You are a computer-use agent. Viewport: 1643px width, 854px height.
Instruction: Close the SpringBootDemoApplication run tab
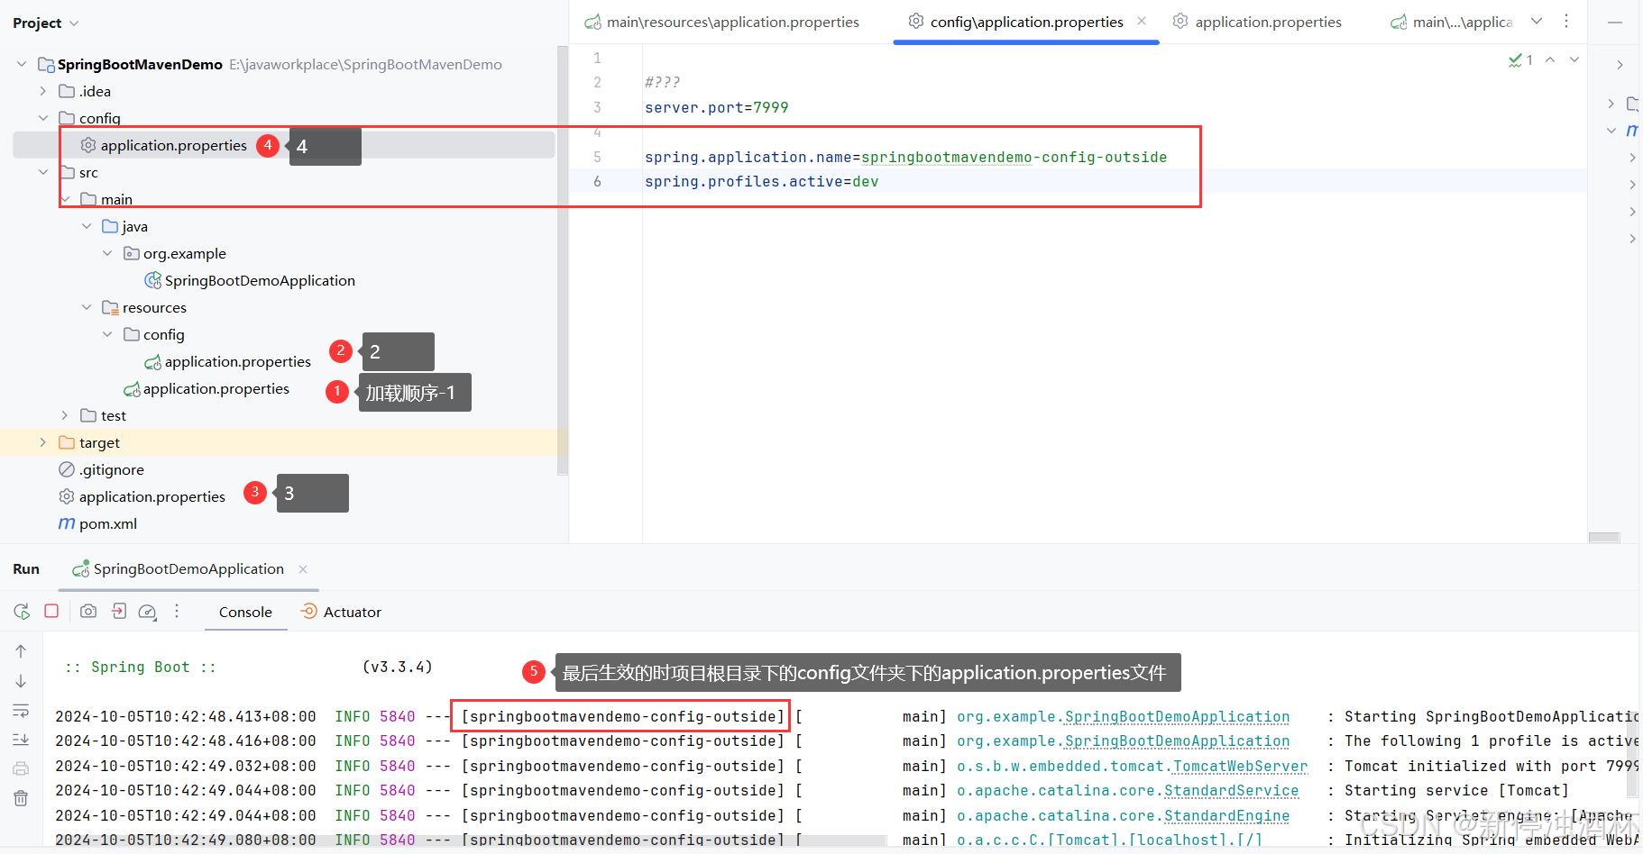303,569
